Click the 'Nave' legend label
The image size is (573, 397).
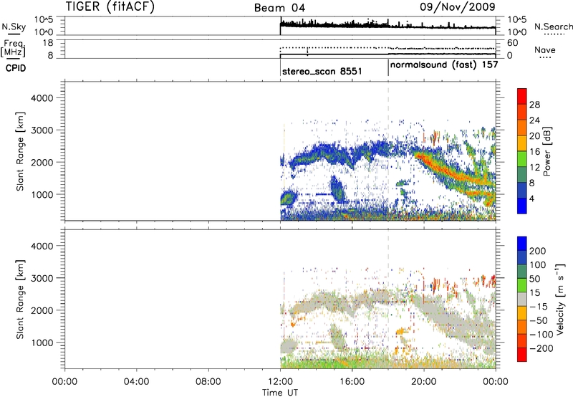click(545, 49)
